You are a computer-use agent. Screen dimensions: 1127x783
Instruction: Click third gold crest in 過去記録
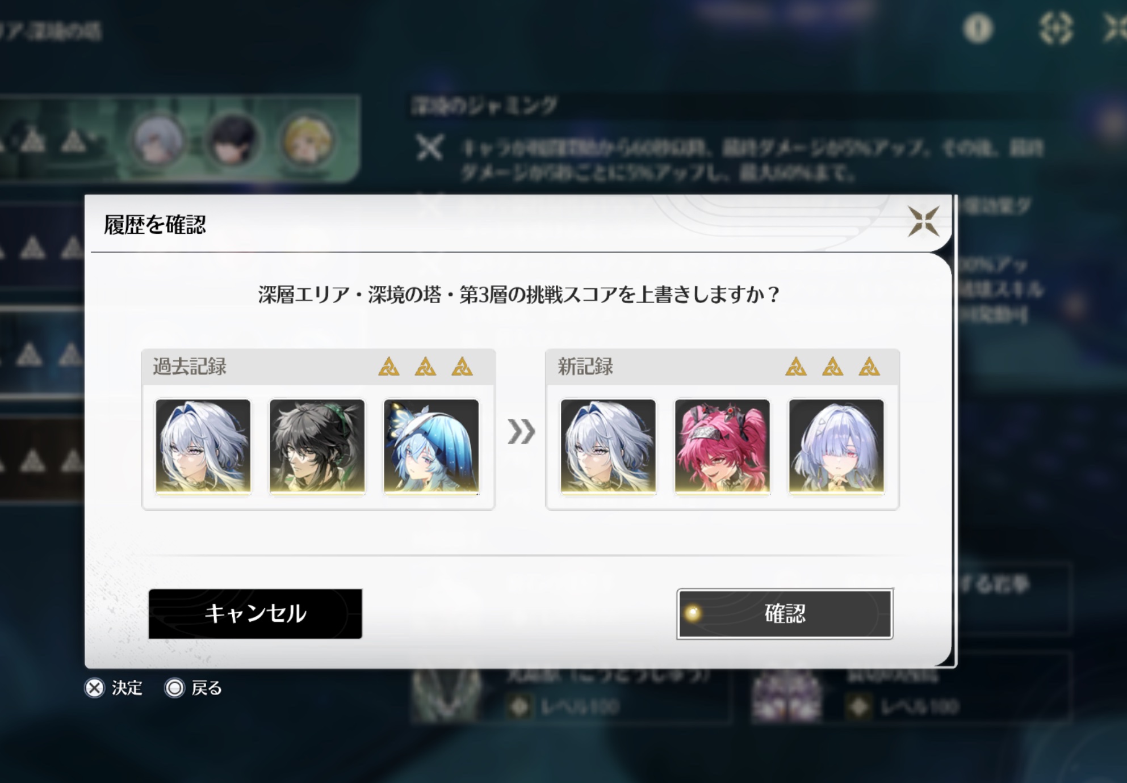462,367
